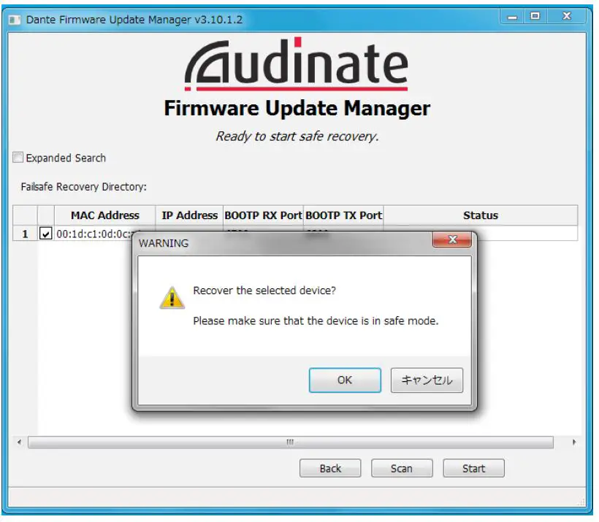Click the OK button in the WARNING dialog

345,380
